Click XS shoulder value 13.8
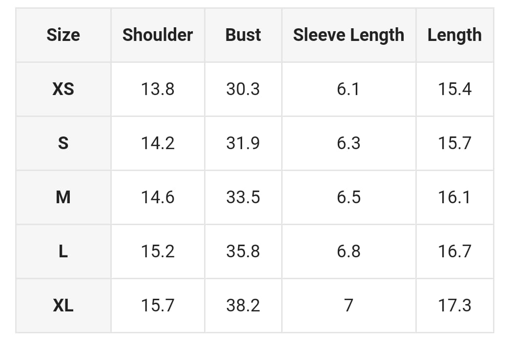This screenshot has height=346, width=512. (x=158, y=89)
